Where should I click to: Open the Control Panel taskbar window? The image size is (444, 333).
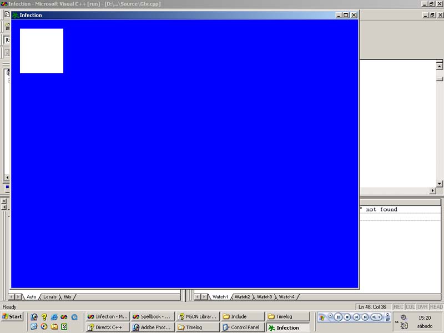point(243,327)
